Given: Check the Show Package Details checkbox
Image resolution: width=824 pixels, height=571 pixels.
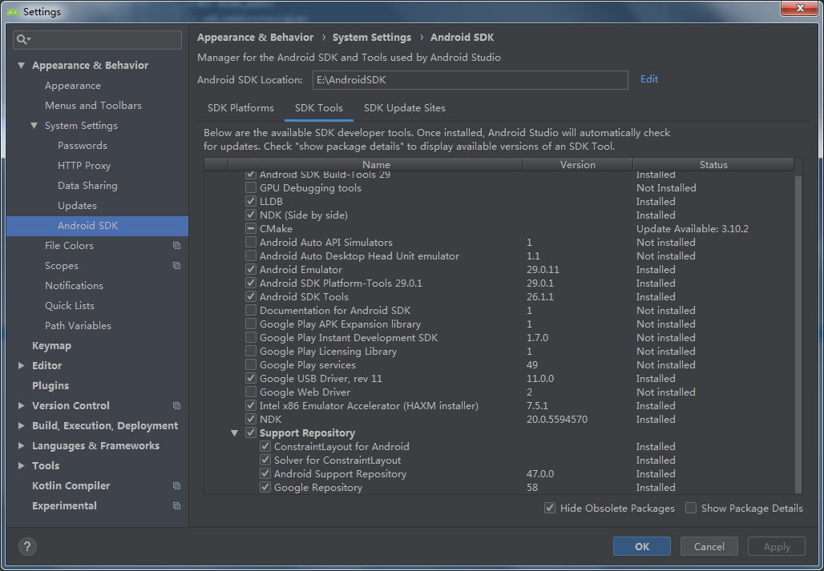Looking at the screenshot, I should (x=690, y=508).
